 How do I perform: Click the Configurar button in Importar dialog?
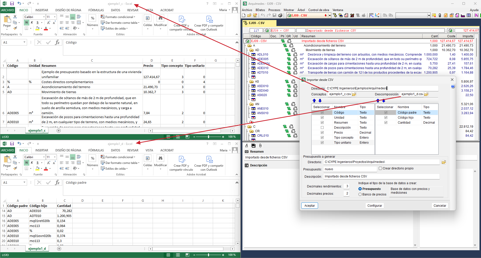pyautogui.click(x=375, y=206)
